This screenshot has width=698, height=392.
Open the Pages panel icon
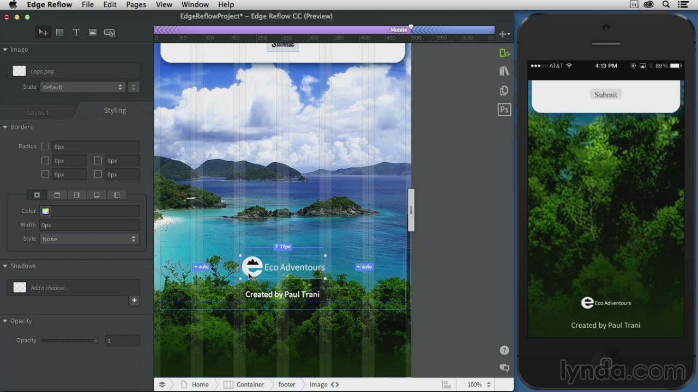coord(504,90)
